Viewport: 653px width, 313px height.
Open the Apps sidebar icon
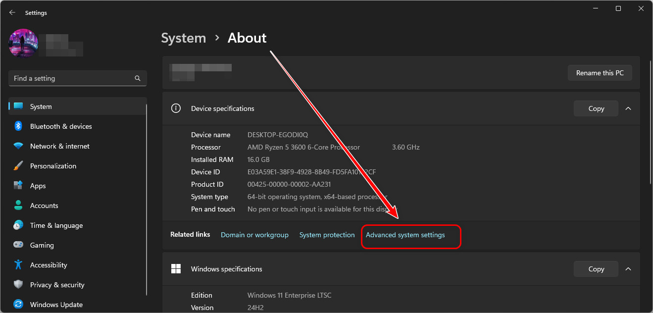pos(18,186)
